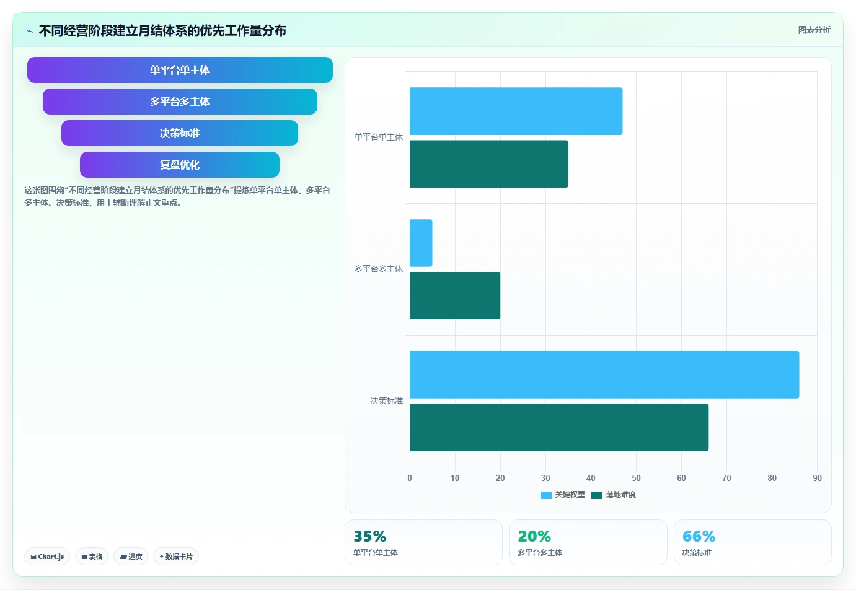Click the green 落地难度 bar for 多平台多主体
The height and width of the screenshot is (590, 856).
(x=455, y=296)
